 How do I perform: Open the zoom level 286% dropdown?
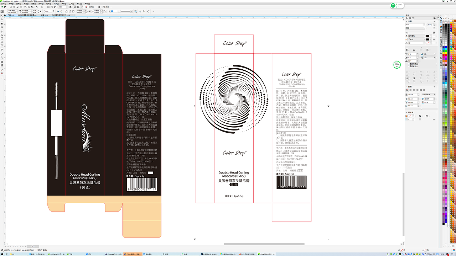coord(67,7)
